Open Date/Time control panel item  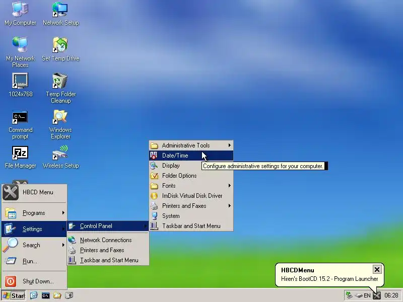click(191, 156)
